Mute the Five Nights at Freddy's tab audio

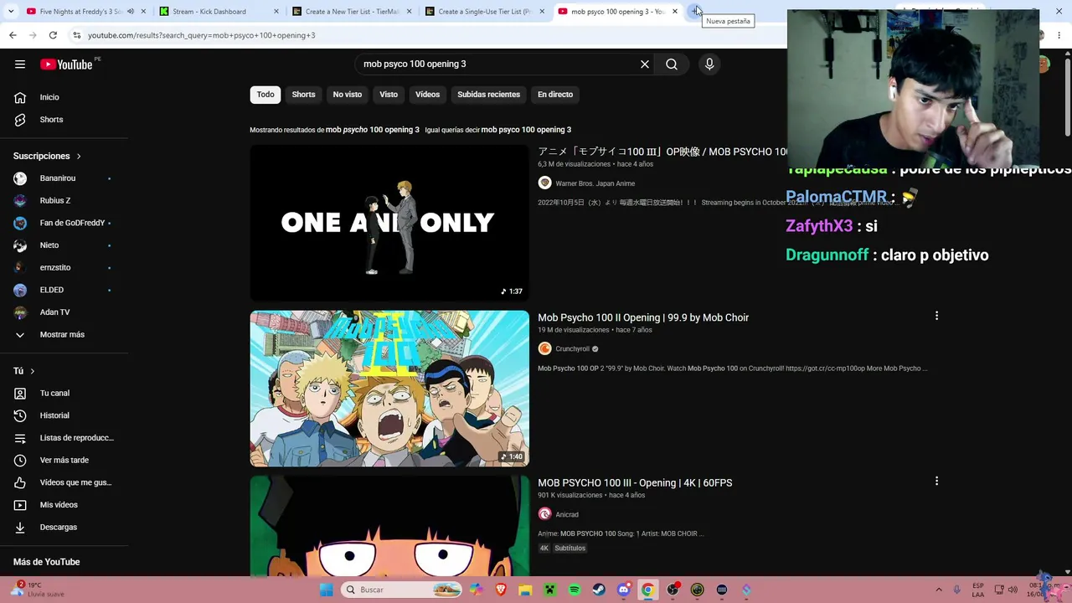click(x=130, y=12)
